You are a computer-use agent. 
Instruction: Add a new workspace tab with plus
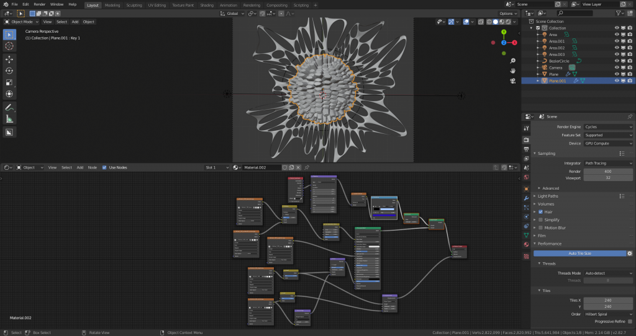tap(316, 5)
